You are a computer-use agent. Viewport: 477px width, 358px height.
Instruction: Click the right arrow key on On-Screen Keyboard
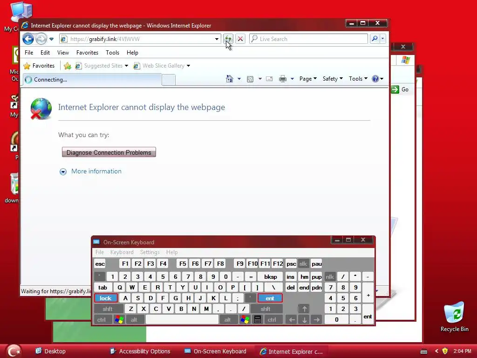pos(317,320)
